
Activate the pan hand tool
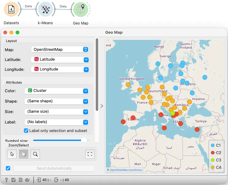(24, 154)
